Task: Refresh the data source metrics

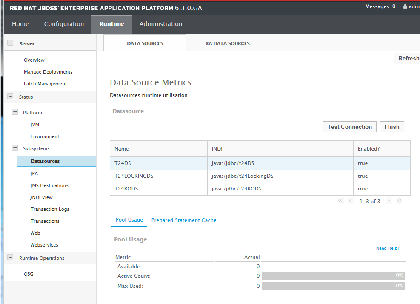Action: coord(408,59)
